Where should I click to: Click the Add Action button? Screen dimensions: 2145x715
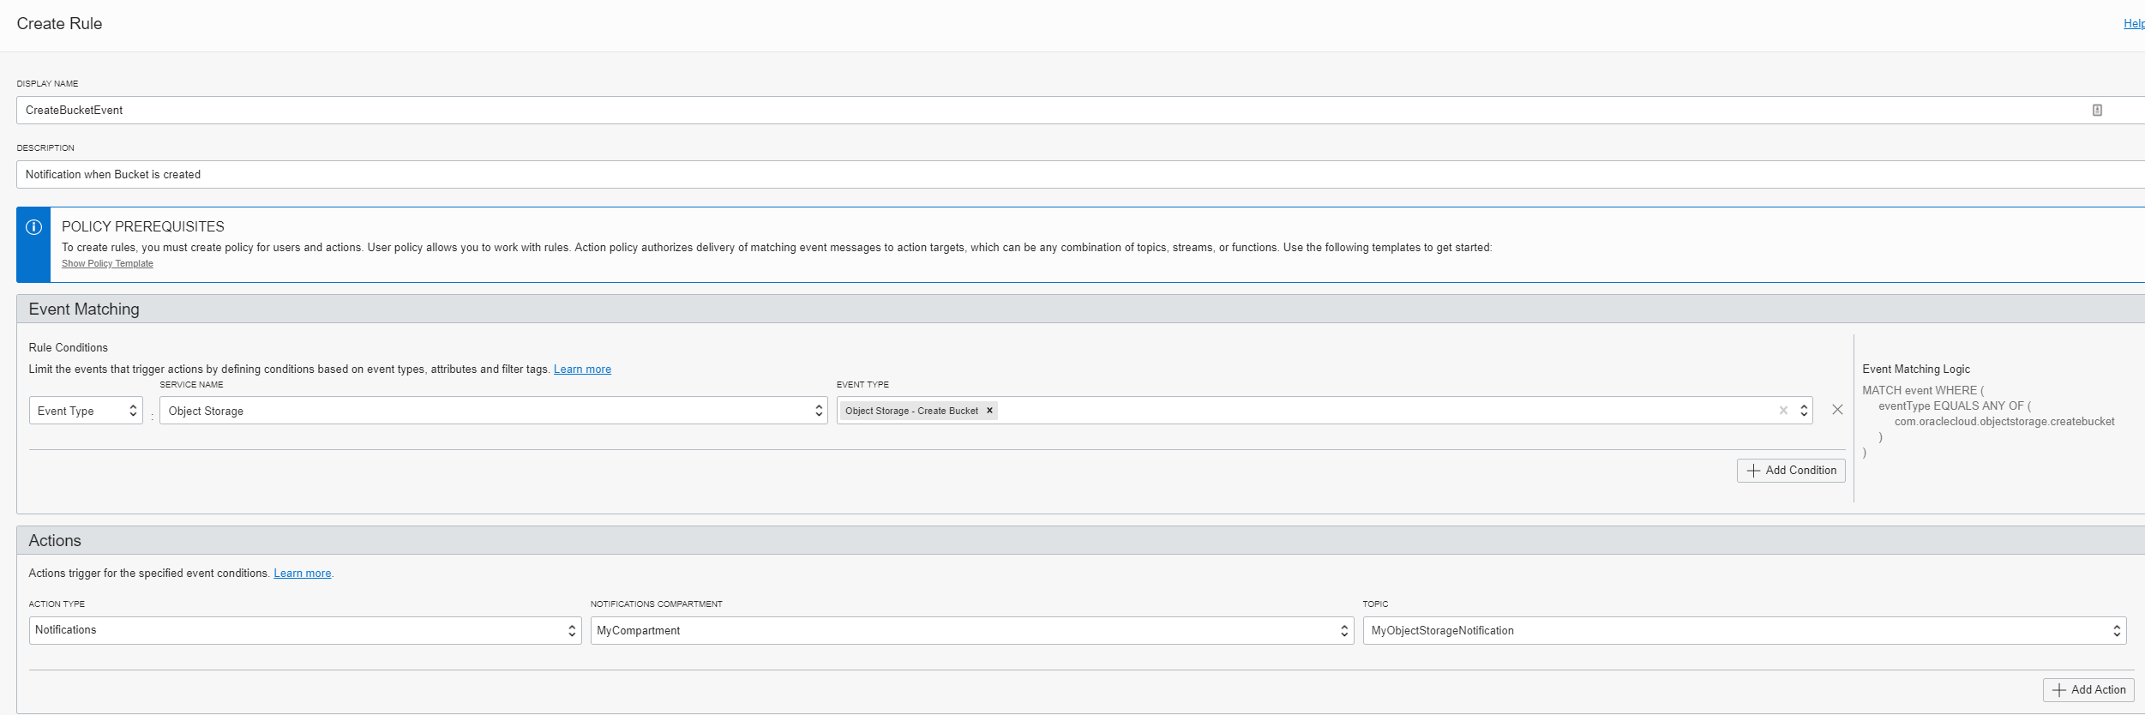[2088, 690]
